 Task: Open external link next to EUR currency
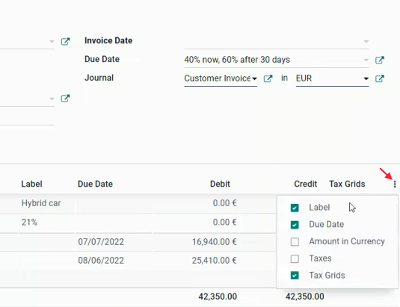(x=380, y=78)
